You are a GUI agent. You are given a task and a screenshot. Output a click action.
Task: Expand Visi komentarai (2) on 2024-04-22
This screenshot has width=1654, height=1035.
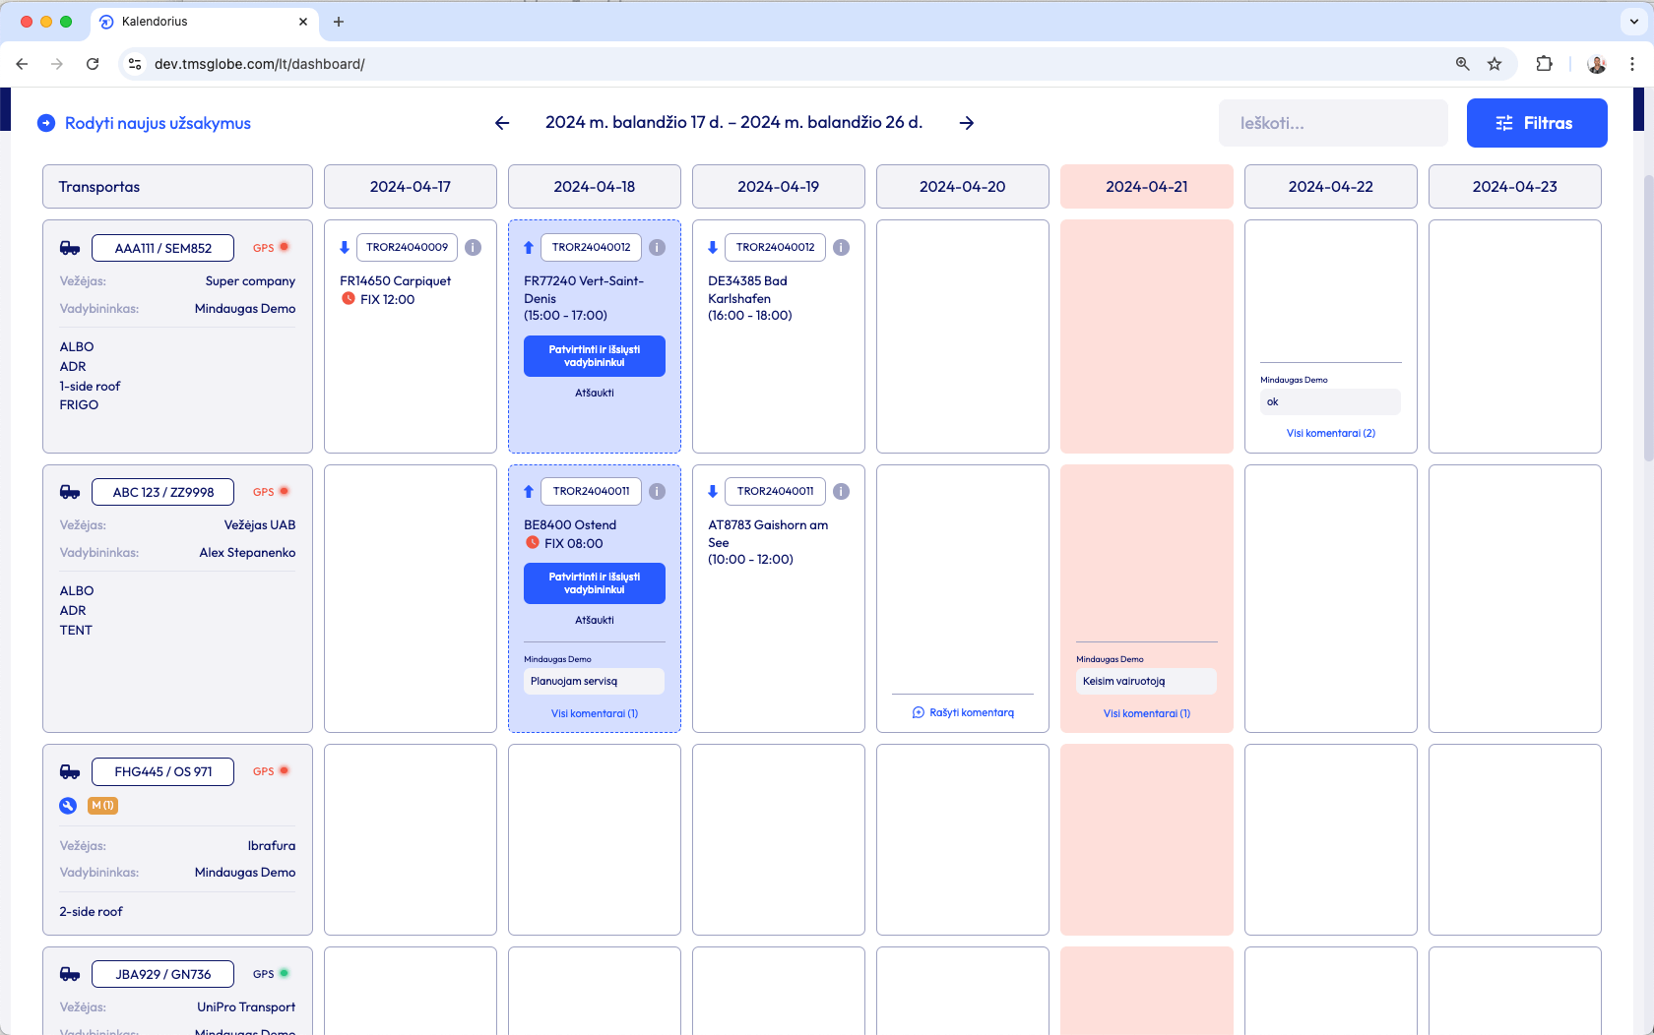(x=1330, y=433)
